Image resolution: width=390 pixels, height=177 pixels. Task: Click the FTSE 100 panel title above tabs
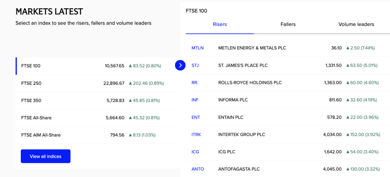196,11
